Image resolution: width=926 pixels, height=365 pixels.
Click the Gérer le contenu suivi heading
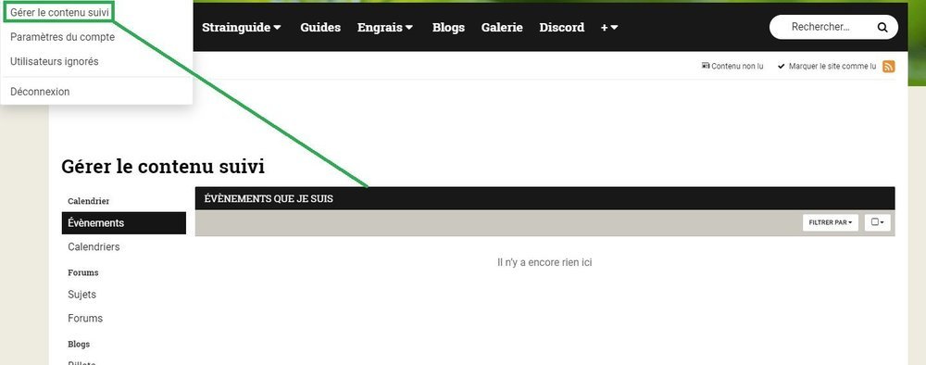[163, 167]
